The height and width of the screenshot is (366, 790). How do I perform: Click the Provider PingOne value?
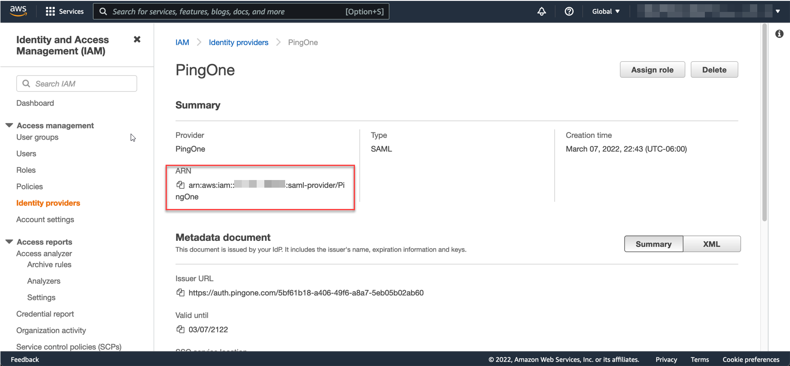(x=190, y=149)
